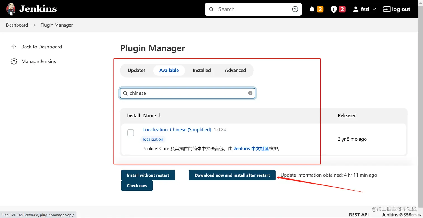
Task: Click the Check now button
Action: (137, 185)
